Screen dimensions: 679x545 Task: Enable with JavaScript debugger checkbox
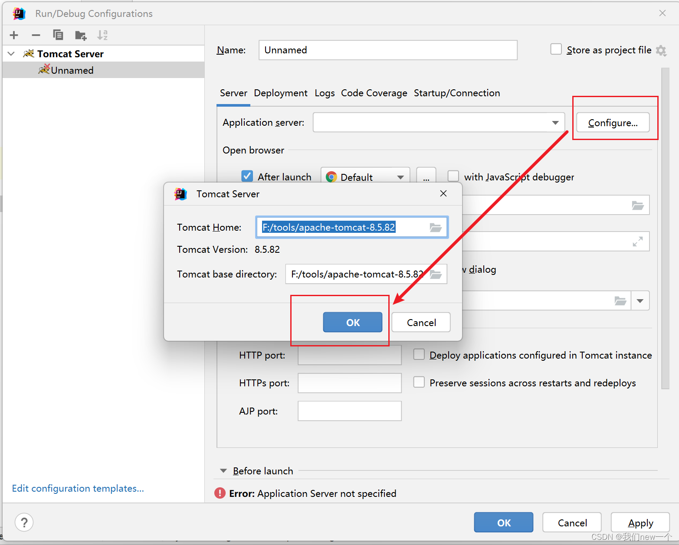(x=453, y=176)
